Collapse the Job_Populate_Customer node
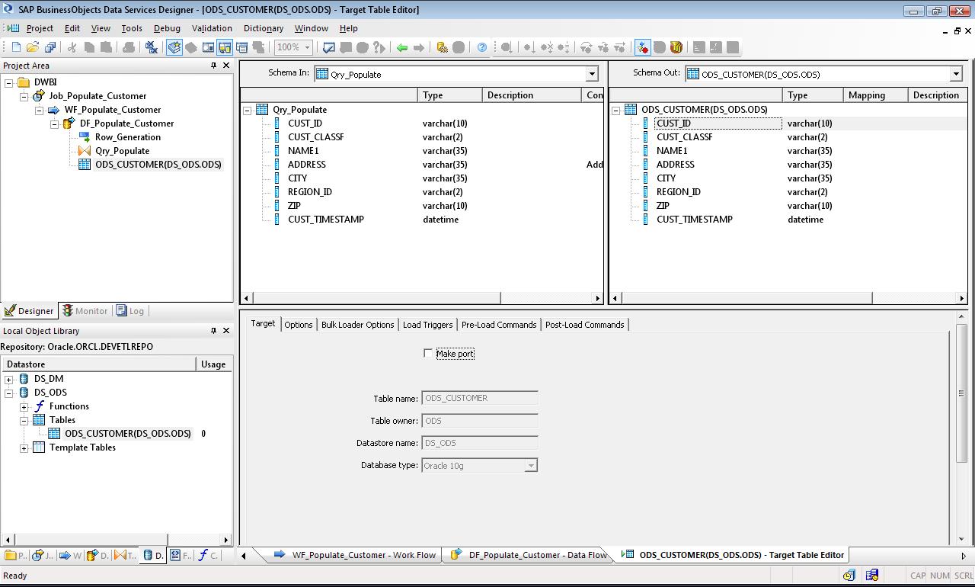The image size is (975, 587). point(24,96)
